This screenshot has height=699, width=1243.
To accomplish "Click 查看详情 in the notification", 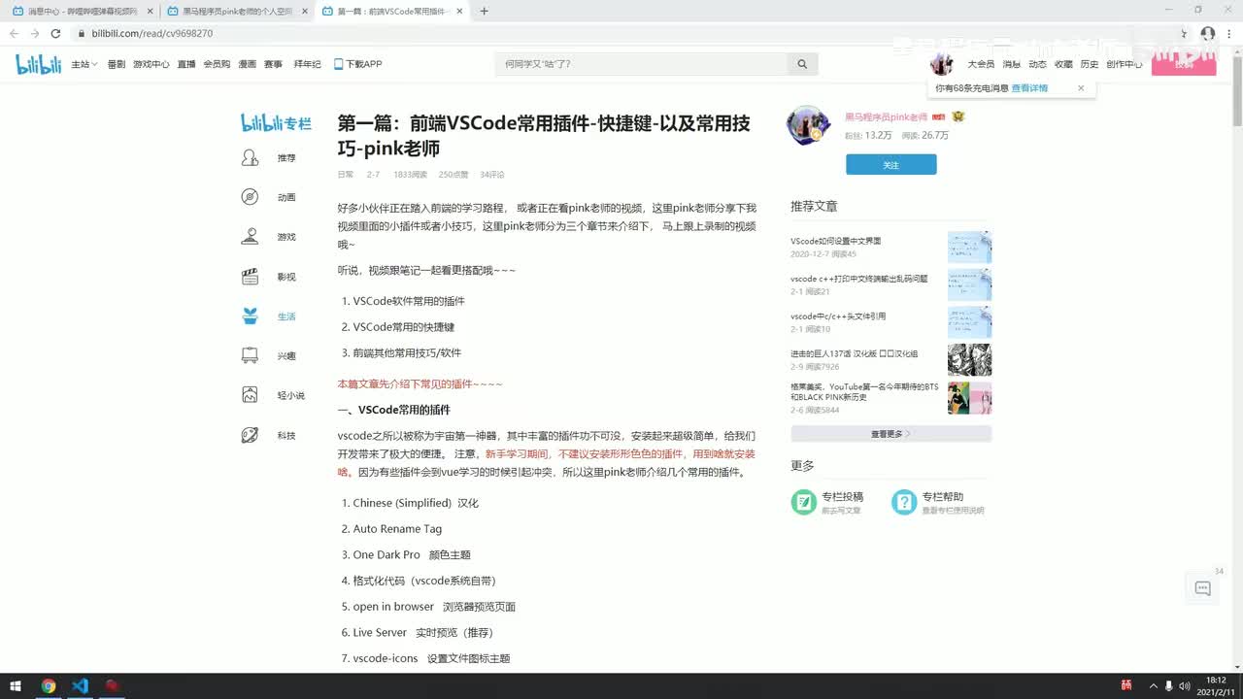I will [x=1029, y=88].
